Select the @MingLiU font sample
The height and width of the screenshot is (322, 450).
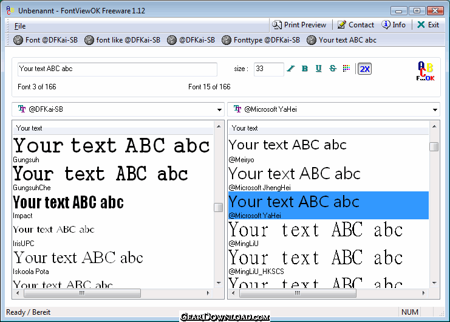[329, 233]
